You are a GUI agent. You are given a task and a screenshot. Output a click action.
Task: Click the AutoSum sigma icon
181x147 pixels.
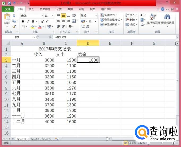[142, 15]
